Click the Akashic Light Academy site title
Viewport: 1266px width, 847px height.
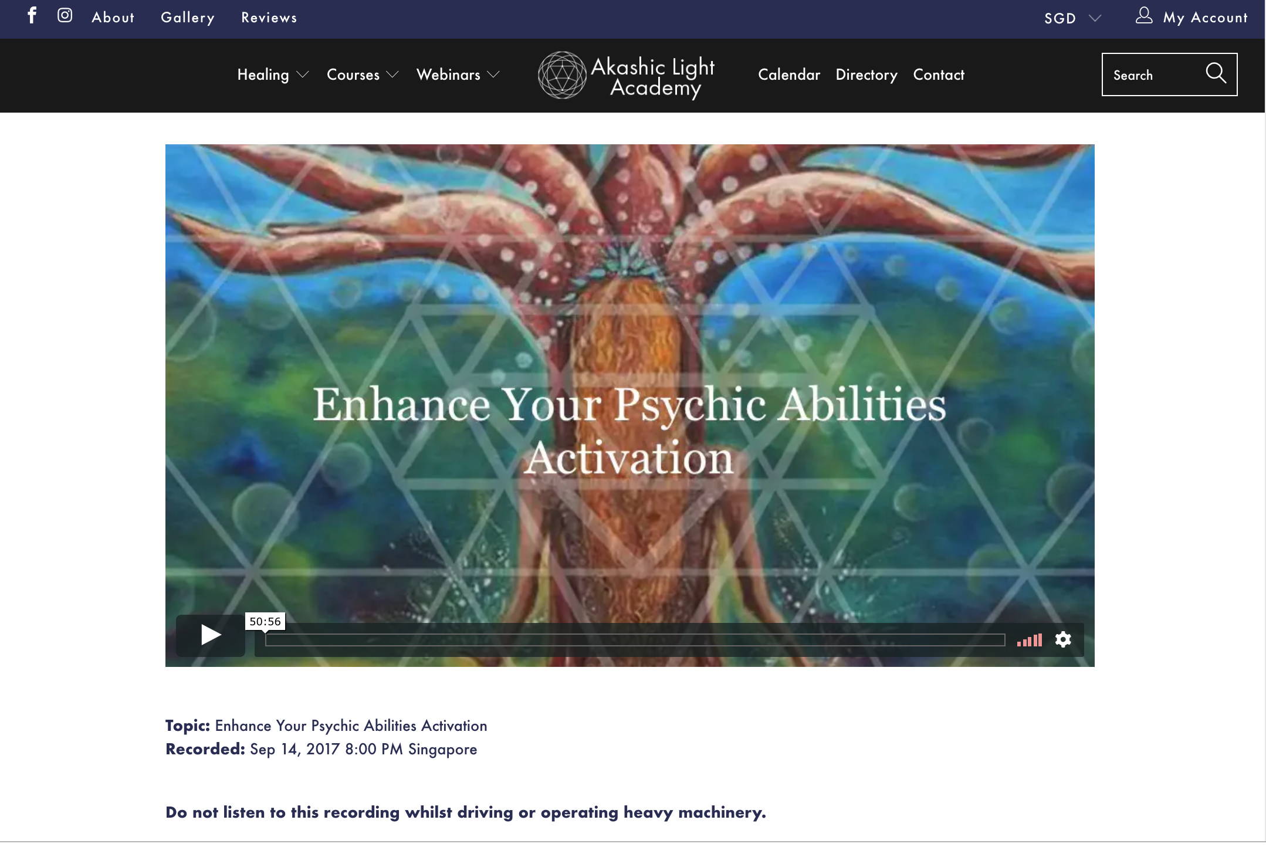click(653, 76)
